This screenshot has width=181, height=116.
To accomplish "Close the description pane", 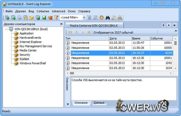I will [68, 104].
